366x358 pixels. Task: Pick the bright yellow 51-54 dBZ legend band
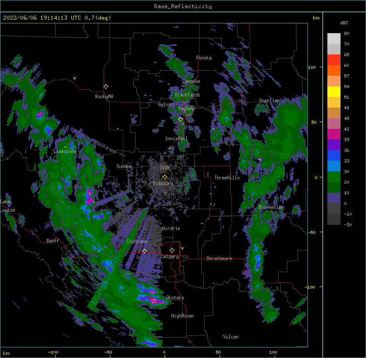[334, 91]
